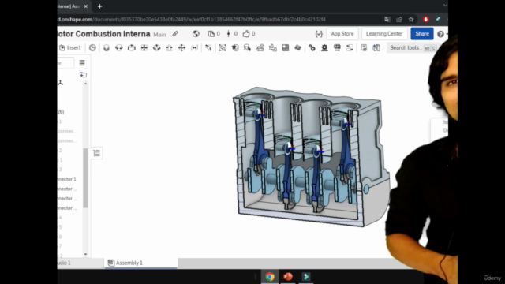The image size is (505, 284).
Task: Copy the document link via the chain icon
Action: 175,33
